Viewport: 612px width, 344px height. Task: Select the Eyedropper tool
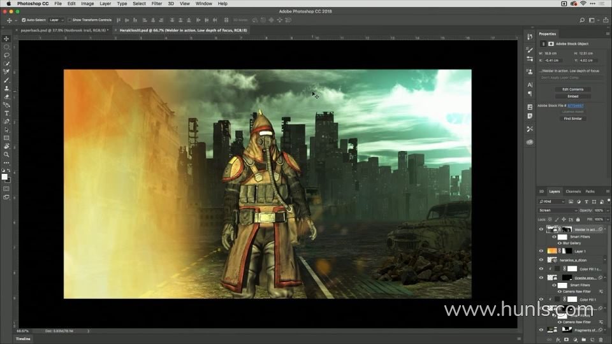(6, 72)
